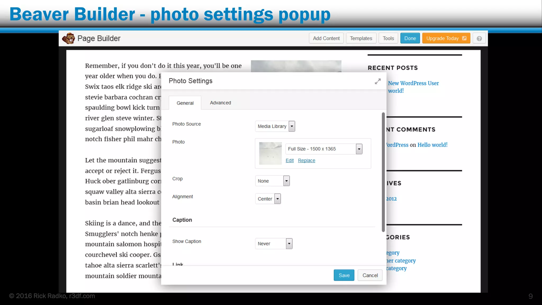The image size is (542, 305).
Task: Click the 'Caption' section heading
Action: click(x=182, y=220)
